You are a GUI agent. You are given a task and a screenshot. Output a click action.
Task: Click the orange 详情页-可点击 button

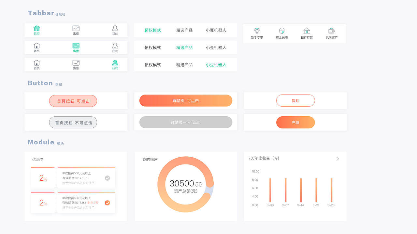[186, 101]
